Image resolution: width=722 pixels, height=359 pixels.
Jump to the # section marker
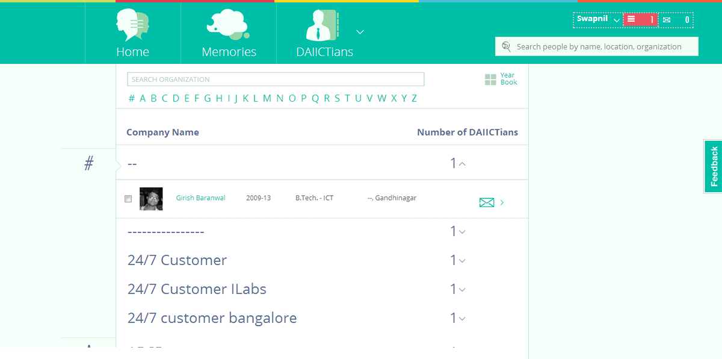point(89,163)
